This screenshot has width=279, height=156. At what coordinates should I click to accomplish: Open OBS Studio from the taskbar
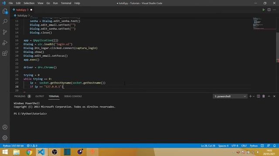pos(54,152)
